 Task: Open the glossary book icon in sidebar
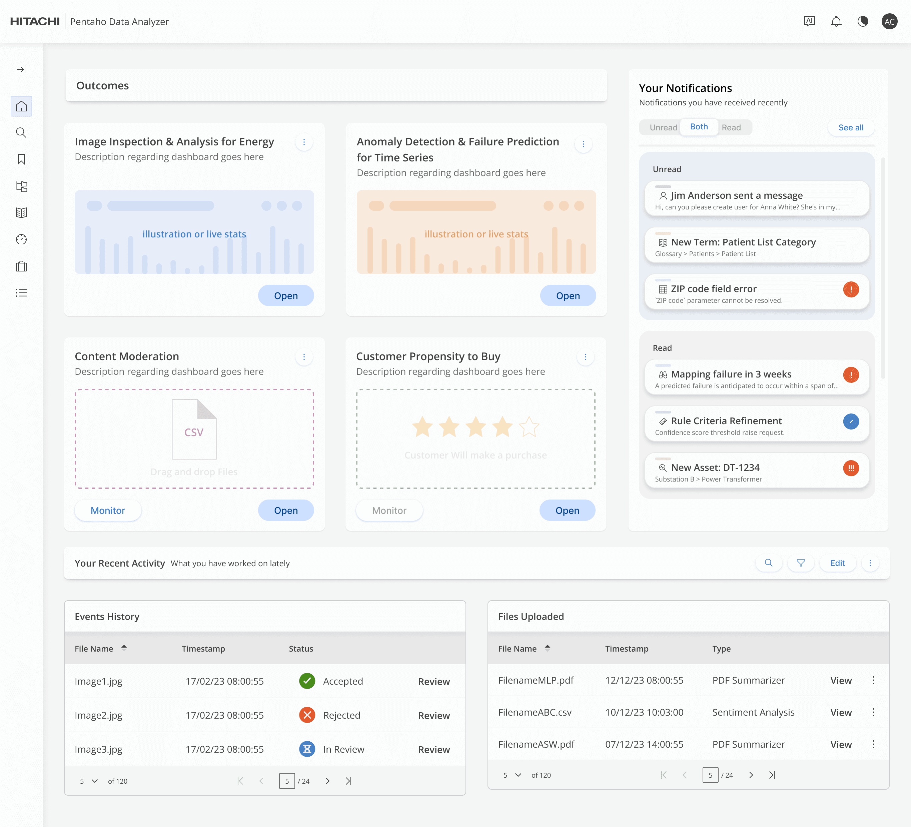tap(21, 213)
